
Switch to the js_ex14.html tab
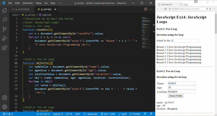20,9
